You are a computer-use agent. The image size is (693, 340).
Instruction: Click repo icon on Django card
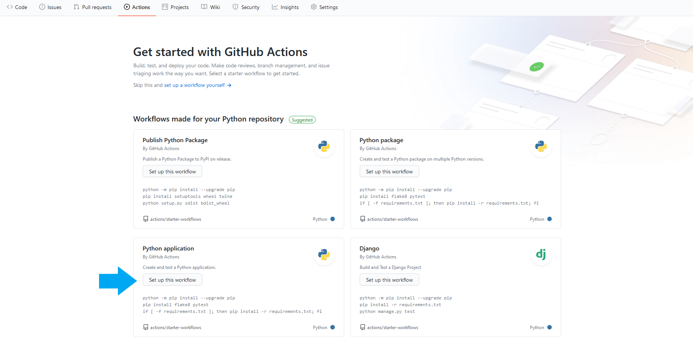(x=363, y=327)
